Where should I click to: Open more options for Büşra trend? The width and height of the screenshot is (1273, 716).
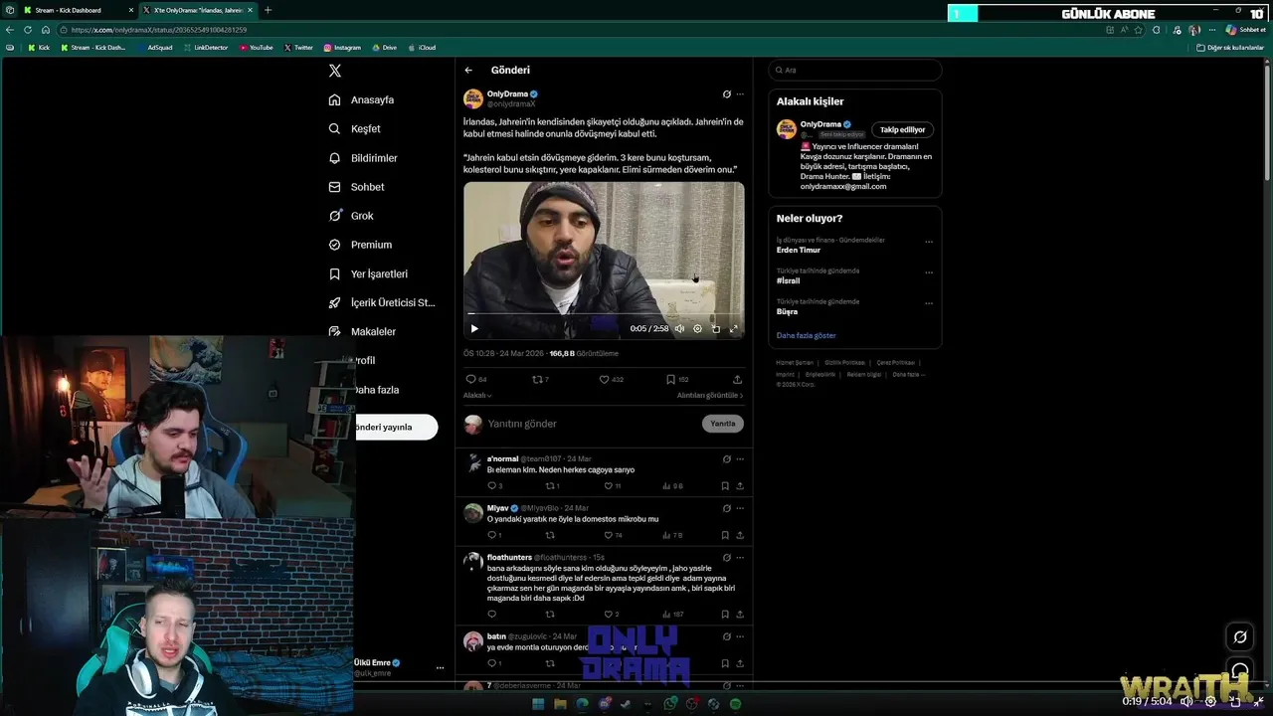[929, 302]
